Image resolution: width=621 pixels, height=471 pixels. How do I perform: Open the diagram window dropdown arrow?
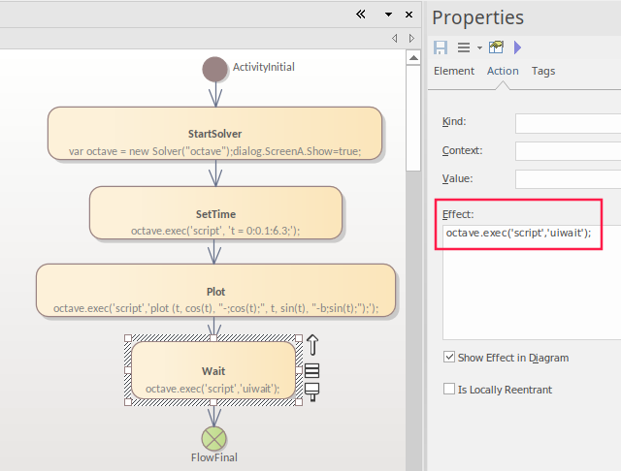[x=388, y=15]
